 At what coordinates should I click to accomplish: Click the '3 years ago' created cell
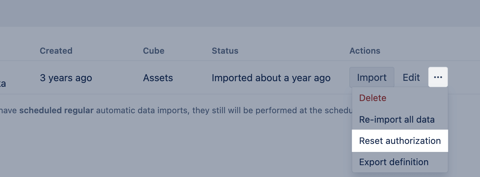point(66,78)
